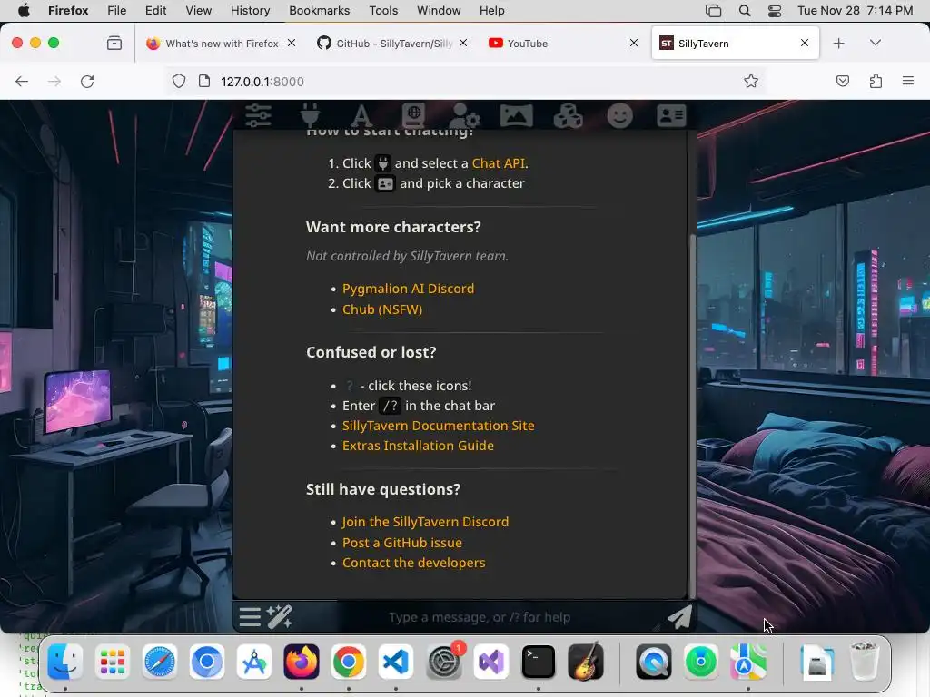Click Contact the developers link

[413, 563]
